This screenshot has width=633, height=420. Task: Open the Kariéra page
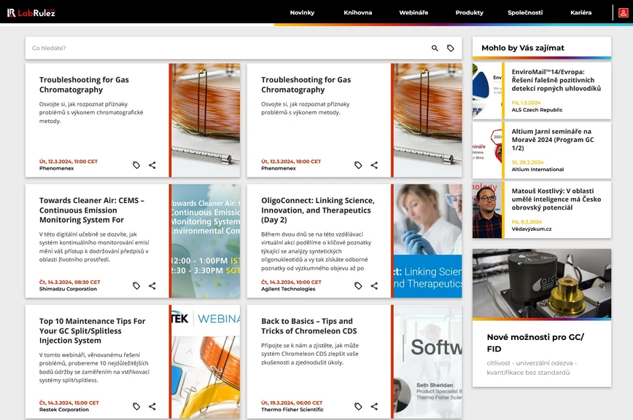pyautogui.click(x=581, y=12)
